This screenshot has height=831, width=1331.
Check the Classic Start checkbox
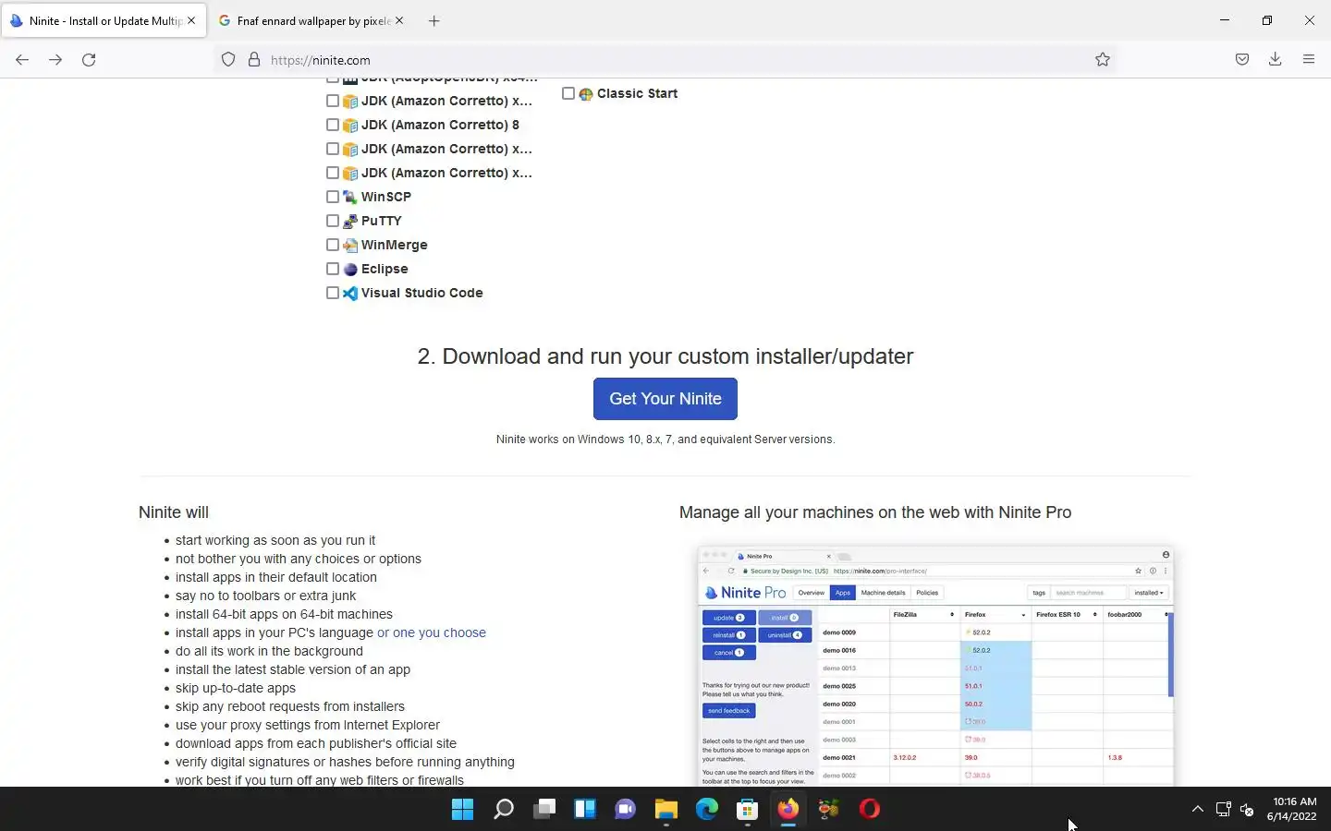click(568, 93)
